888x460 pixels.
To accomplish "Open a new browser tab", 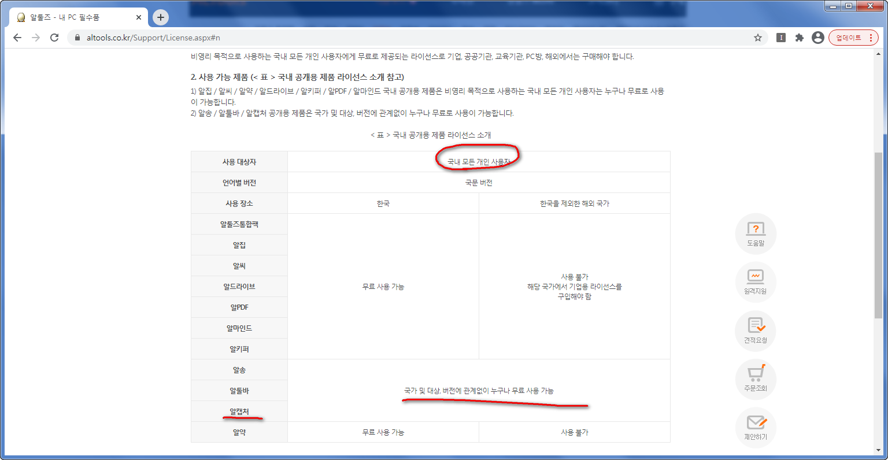I will [x=161, y=17].
